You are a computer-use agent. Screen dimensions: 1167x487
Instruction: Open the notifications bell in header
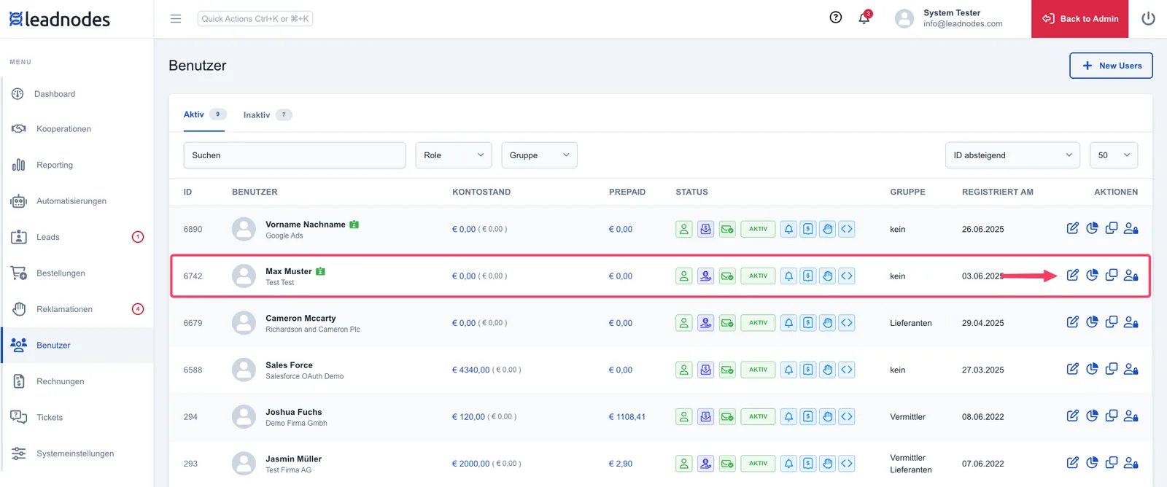[864, 18]
